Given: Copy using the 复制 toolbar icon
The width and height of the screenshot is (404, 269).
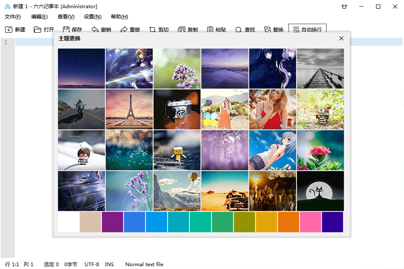Looking at the screenshot, I should 181,30.
